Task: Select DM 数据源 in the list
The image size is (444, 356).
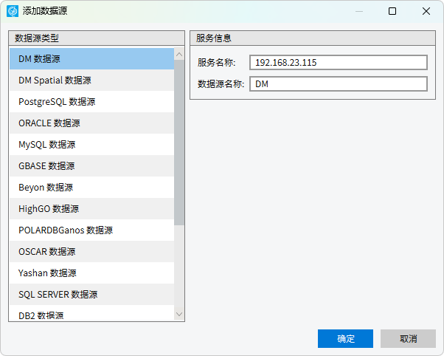Action: 91,59
